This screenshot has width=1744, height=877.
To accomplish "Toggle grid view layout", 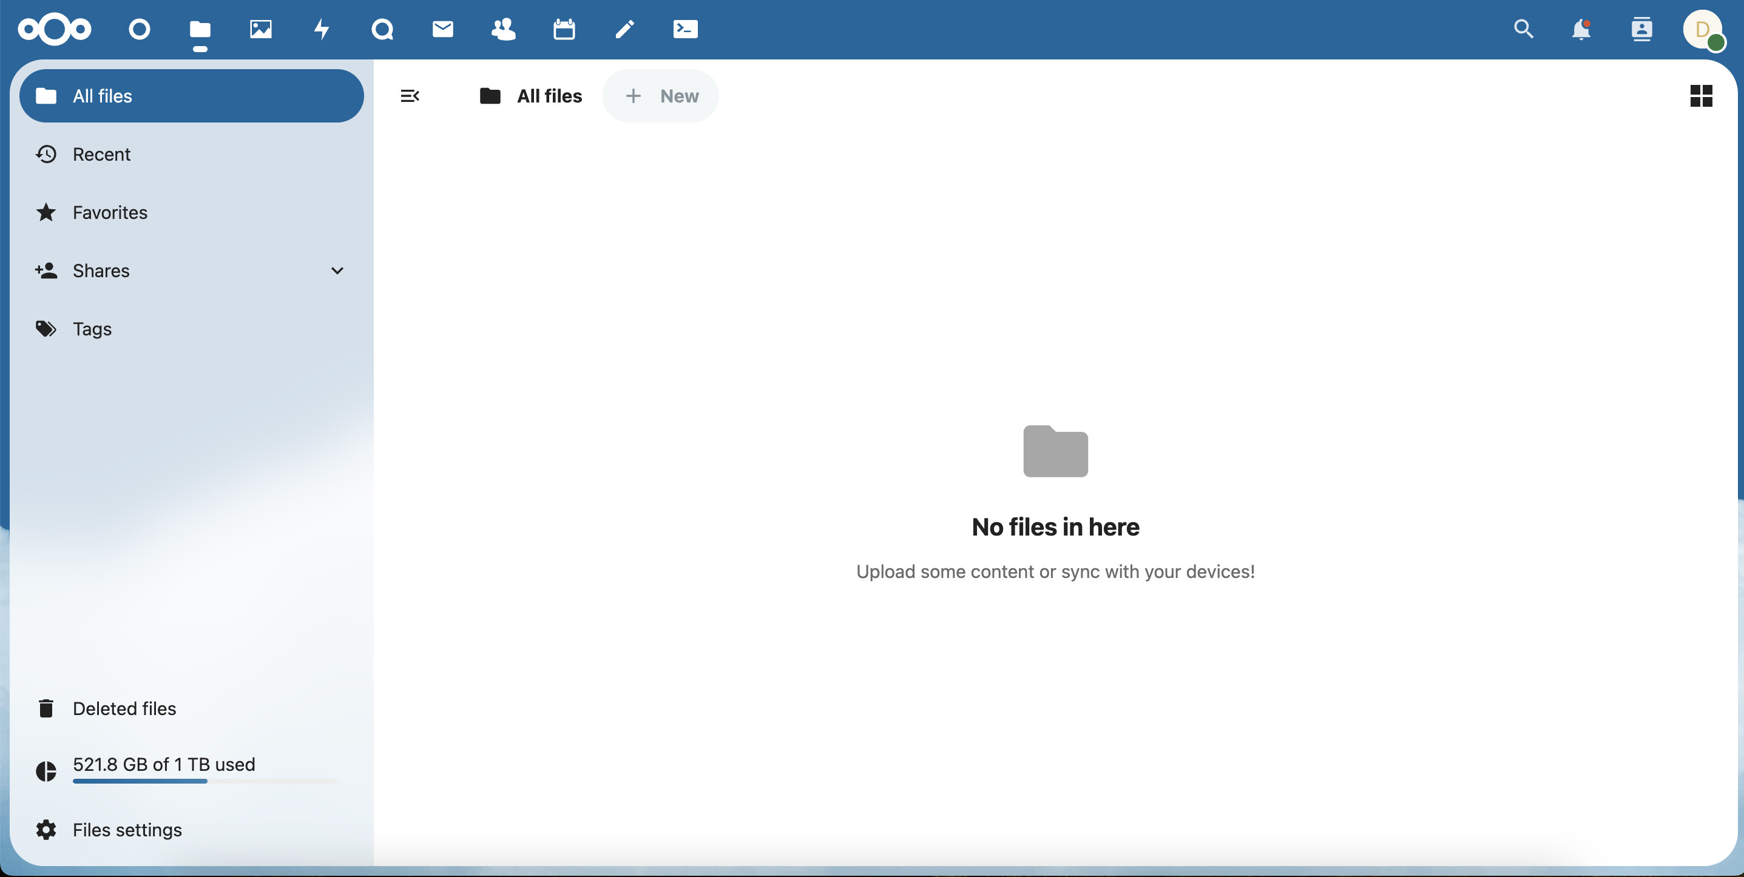I will point(1701,96).
